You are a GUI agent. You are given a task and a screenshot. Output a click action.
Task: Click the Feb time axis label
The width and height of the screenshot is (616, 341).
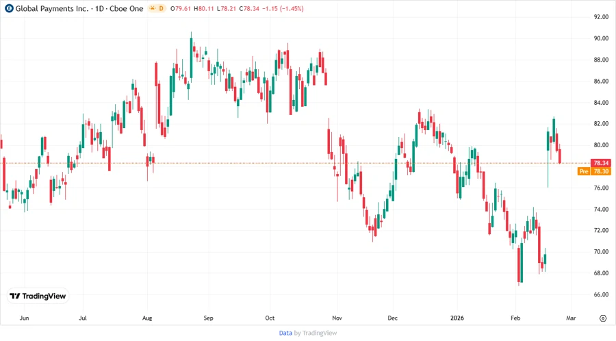pos(515,318)
